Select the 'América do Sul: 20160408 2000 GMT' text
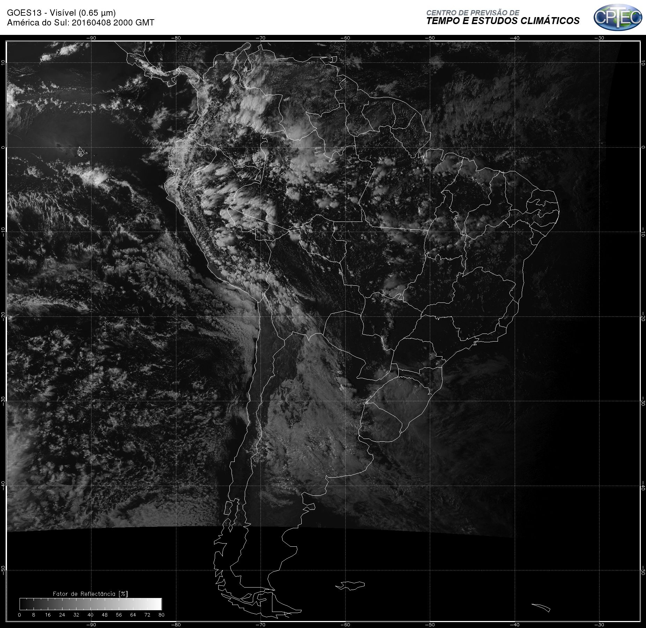 click(81, 23)
